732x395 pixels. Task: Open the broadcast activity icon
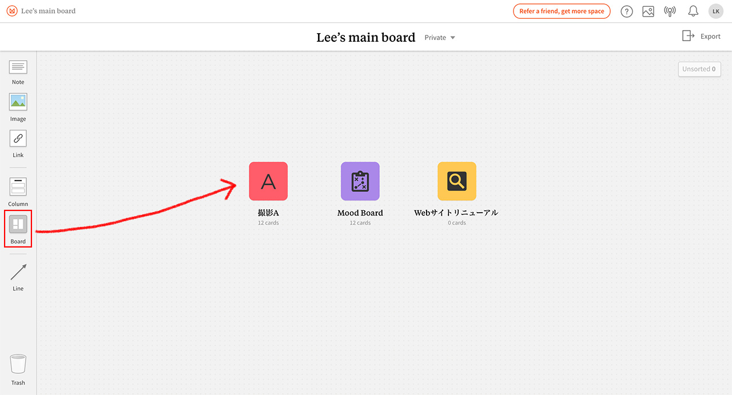point(670,11)
